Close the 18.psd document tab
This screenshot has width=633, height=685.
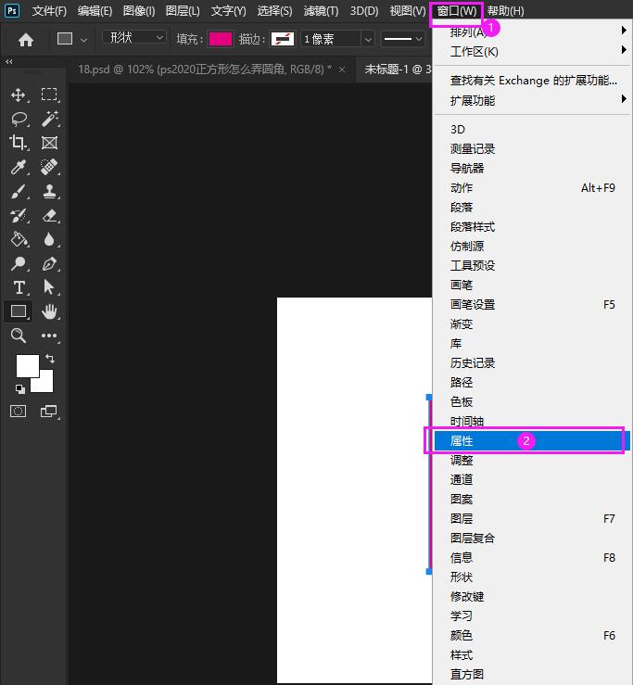click(342, 70)
